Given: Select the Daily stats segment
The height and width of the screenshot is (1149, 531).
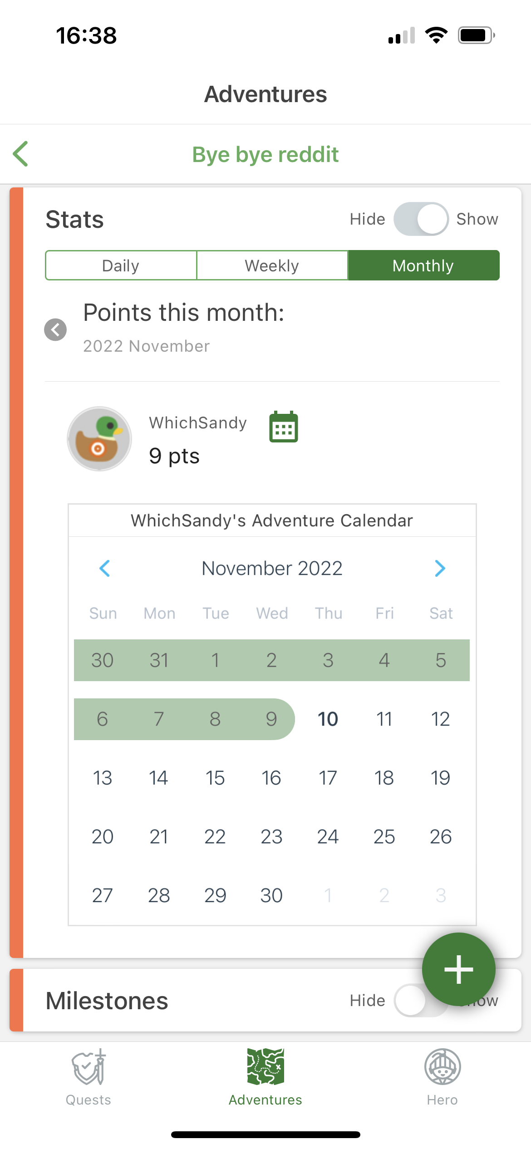Looking at the screenshot, I should click(121, 265).
